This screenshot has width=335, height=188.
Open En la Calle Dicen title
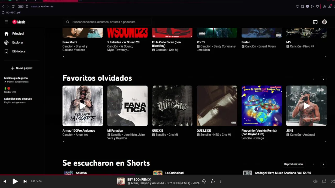[166, 44]
